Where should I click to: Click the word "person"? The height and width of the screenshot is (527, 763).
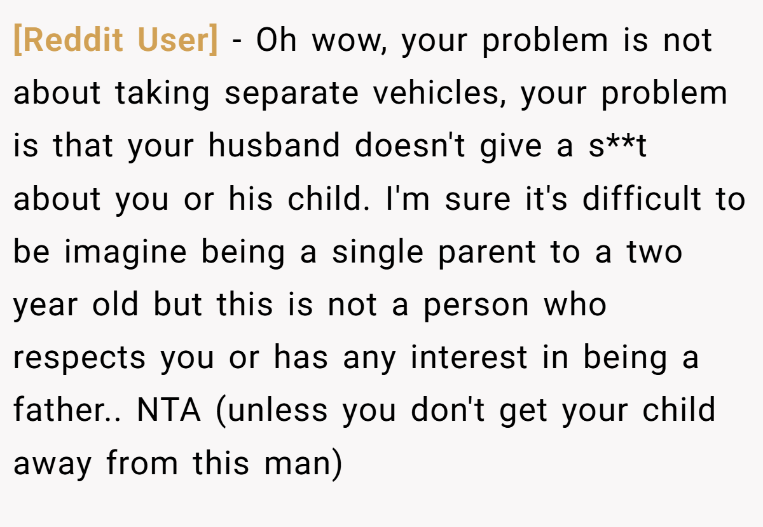click(476, 306)
